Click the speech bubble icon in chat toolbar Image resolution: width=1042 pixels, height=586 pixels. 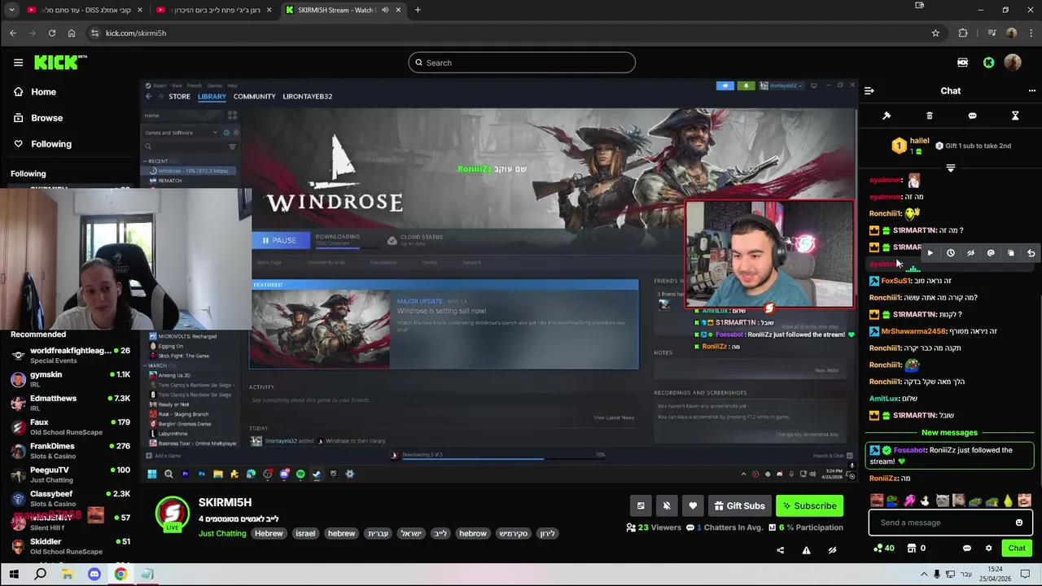point(972,116)
